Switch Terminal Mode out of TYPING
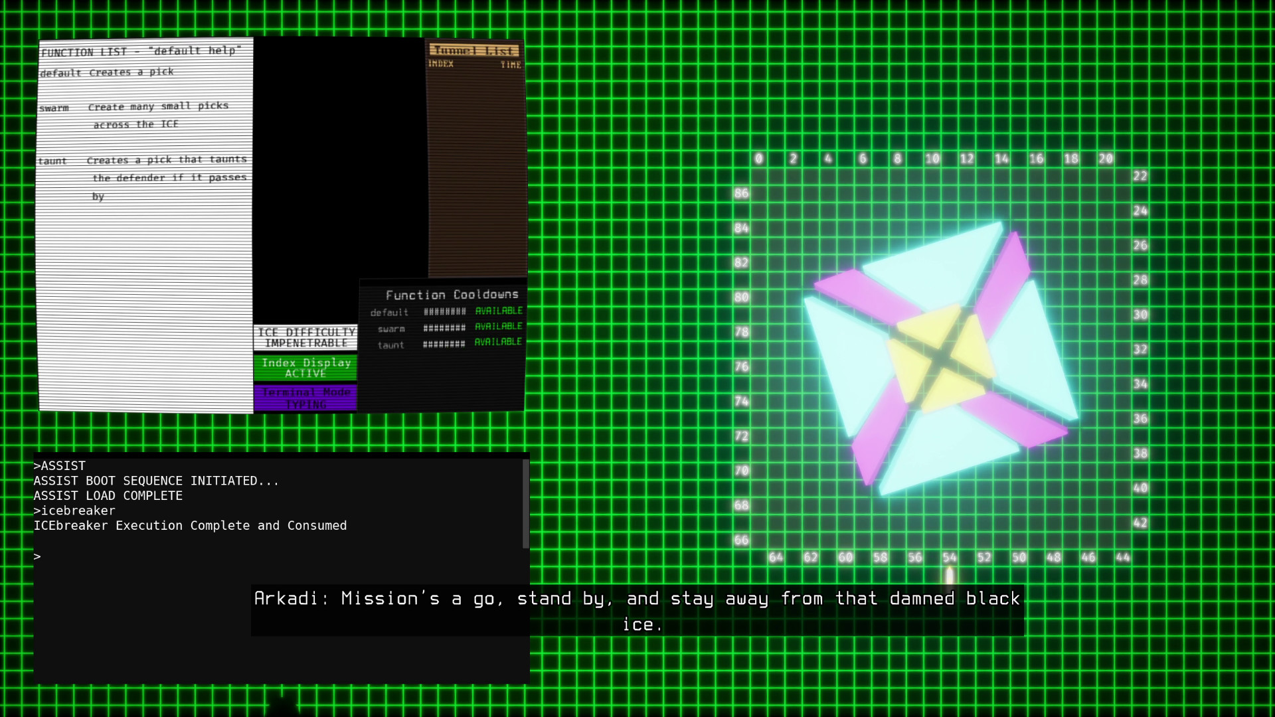Viewport: 1275px width, 717px height. coord(306,397)
